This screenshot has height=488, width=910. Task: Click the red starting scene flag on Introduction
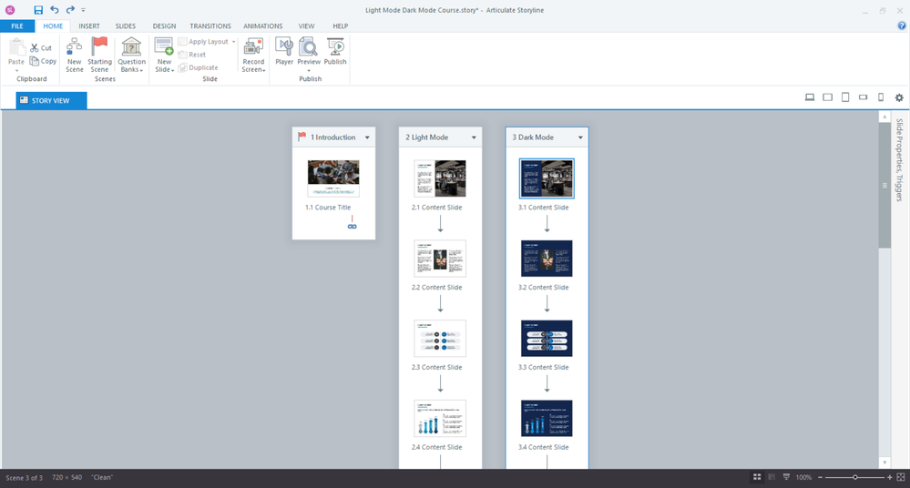(302, 137)
